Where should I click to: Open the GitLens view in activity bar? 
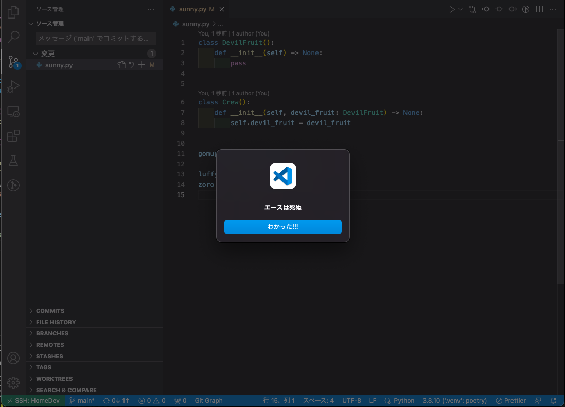pos(13,185)
